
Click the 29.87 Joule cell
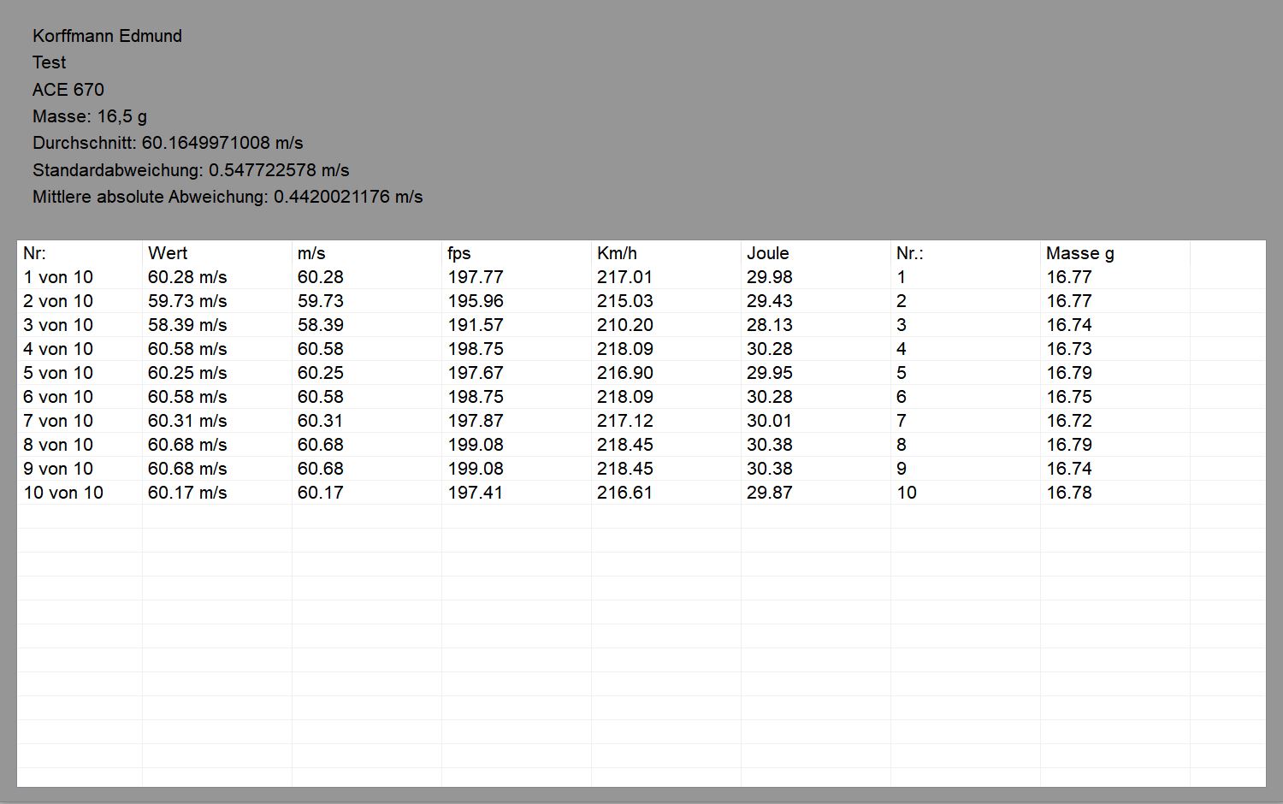(x=769, y=493)
